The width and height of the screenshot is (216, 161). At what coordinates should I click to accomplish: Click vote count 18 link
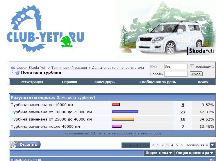[x=183, y=119]
